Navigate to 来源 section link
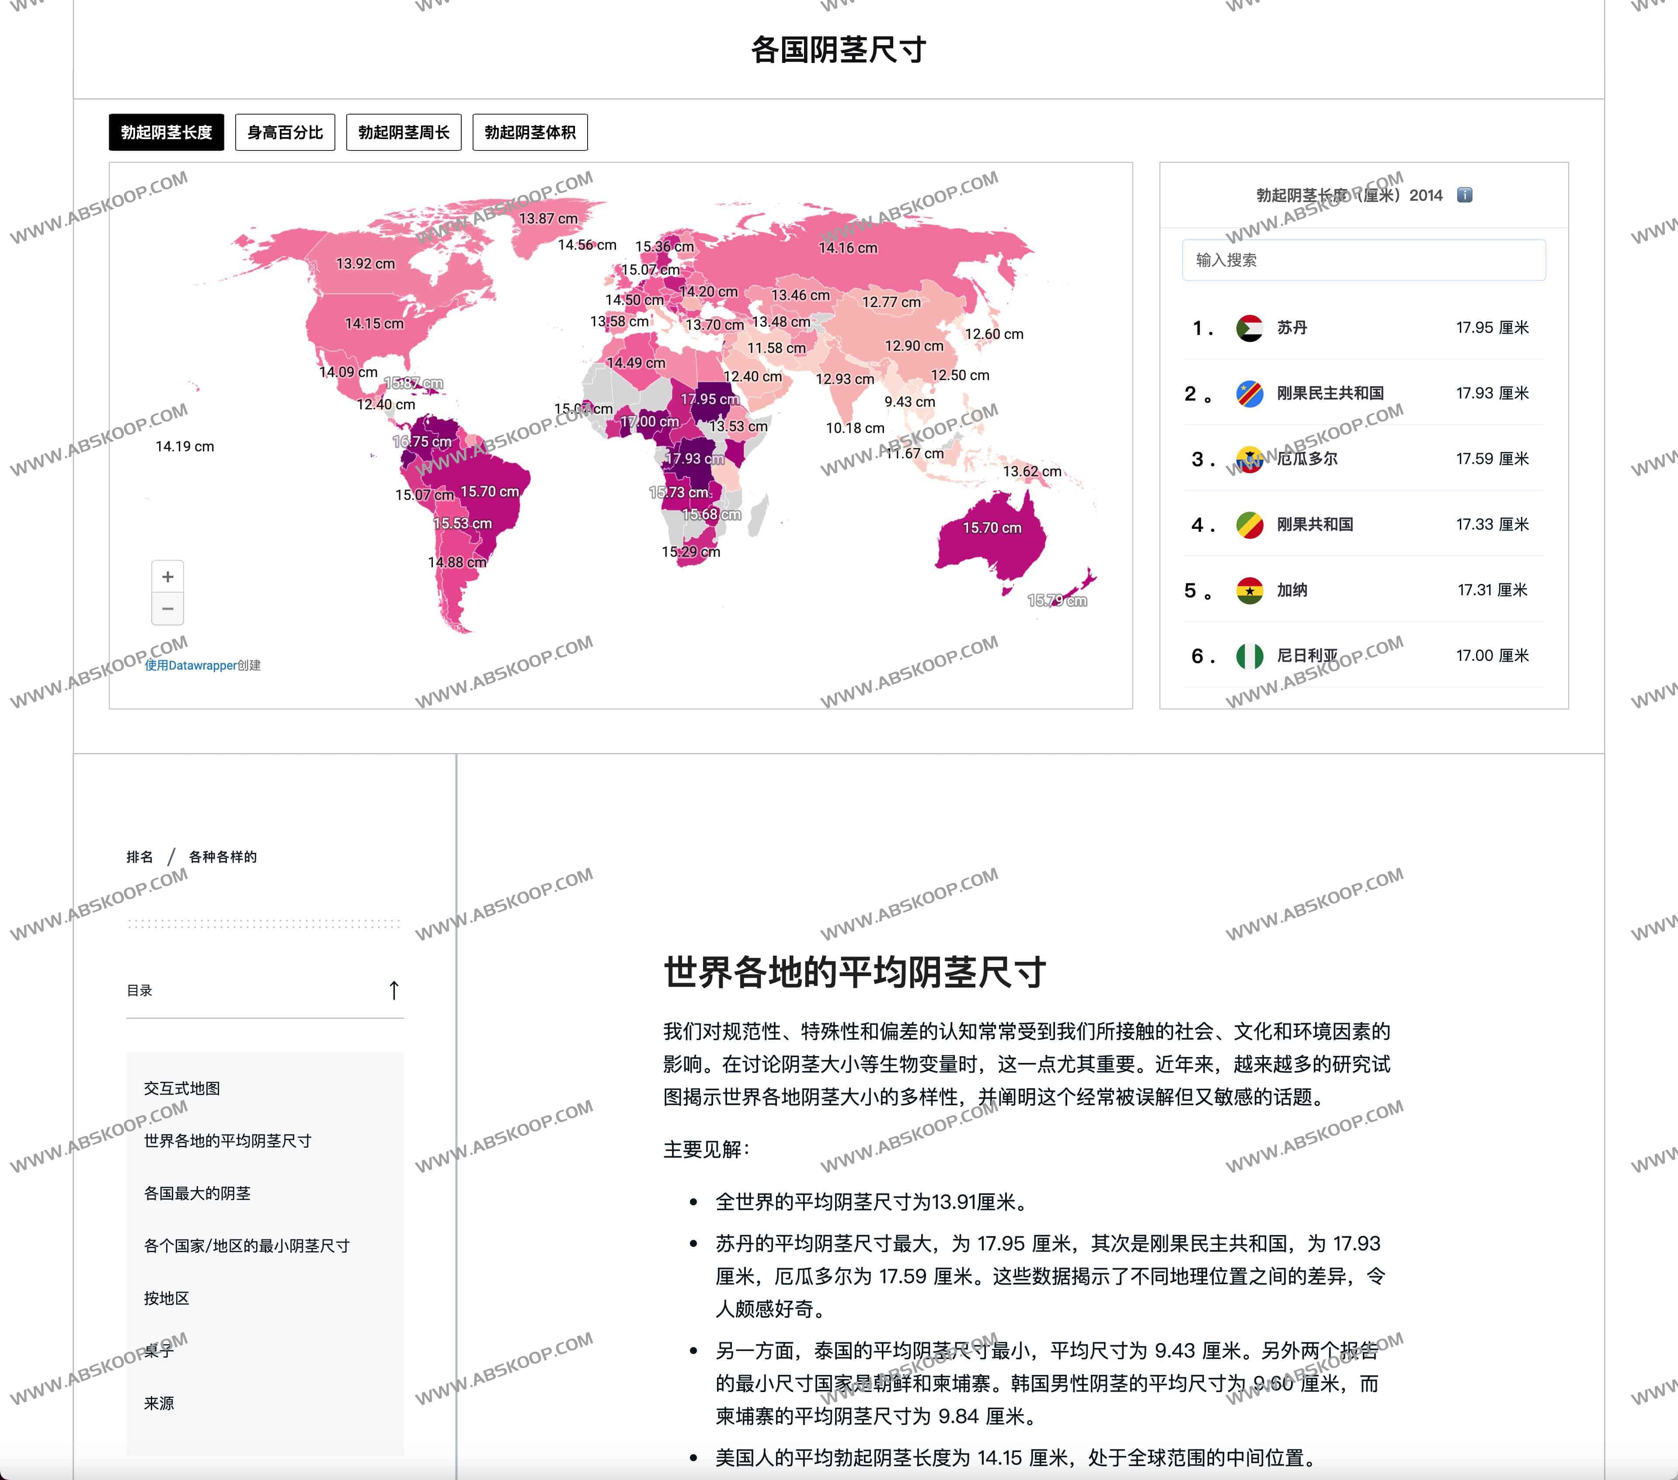The image size is (1678, 1480). [x=159, y=1403]
